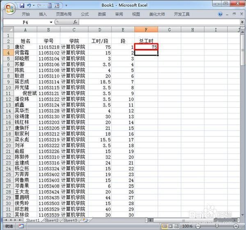Screen dimensions: 246x230
Task: Go to last sheet navigation arrow
Action: tap(20, 220)
